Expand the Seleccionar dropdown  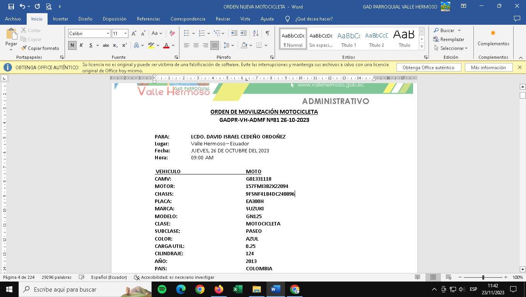pos(451,48)
